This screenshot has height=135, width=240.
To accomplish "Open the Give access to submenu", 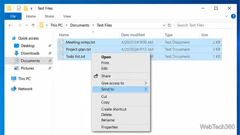I will pos(121,83).
